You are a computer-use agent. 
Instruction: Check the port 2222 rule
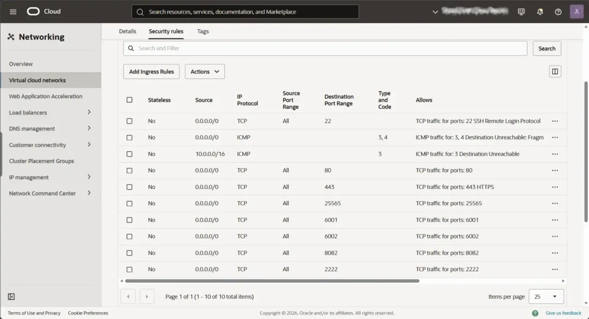coord(129,269)
